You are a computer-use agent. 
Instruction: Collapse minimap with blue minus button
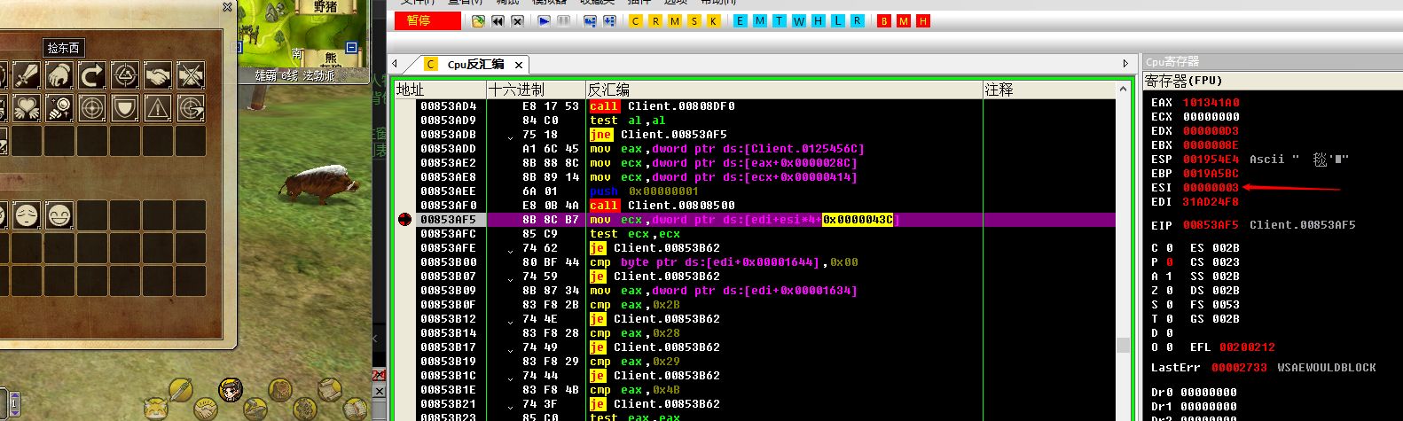point(351,47)
